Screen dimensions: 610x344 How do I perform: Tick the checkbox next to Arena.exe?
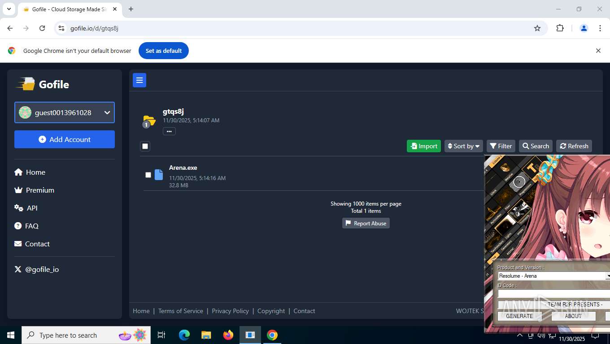pos(148,175)
